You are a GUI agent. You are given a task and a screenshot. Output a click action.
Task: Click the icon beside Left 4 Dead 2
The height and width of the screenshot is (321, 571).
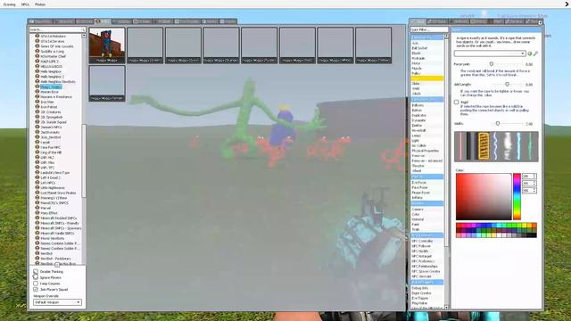tap(37, 177)
